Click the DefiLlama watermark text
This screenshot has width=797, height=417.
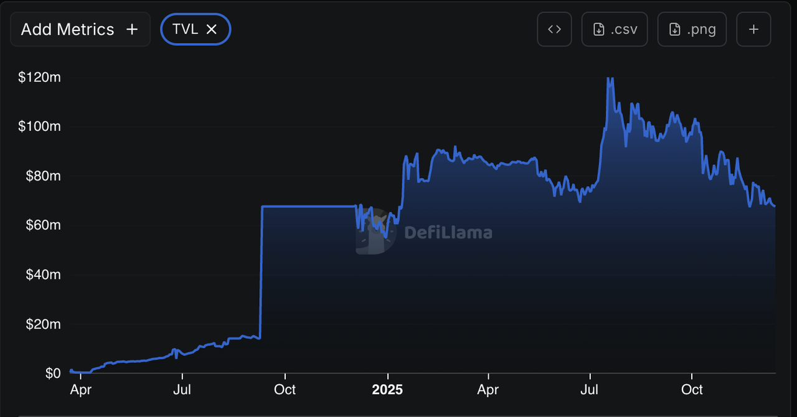(x=448, y=233)
